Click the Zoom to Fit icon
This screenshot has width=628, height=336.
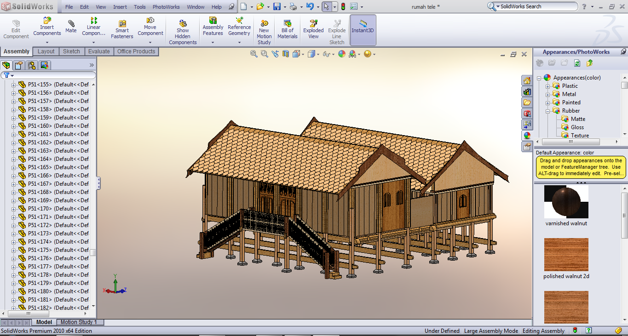point(254,54)
